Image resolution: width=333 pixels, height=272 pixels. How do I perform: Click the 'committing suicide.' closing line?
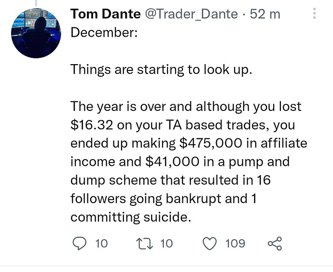pos(131,218)
